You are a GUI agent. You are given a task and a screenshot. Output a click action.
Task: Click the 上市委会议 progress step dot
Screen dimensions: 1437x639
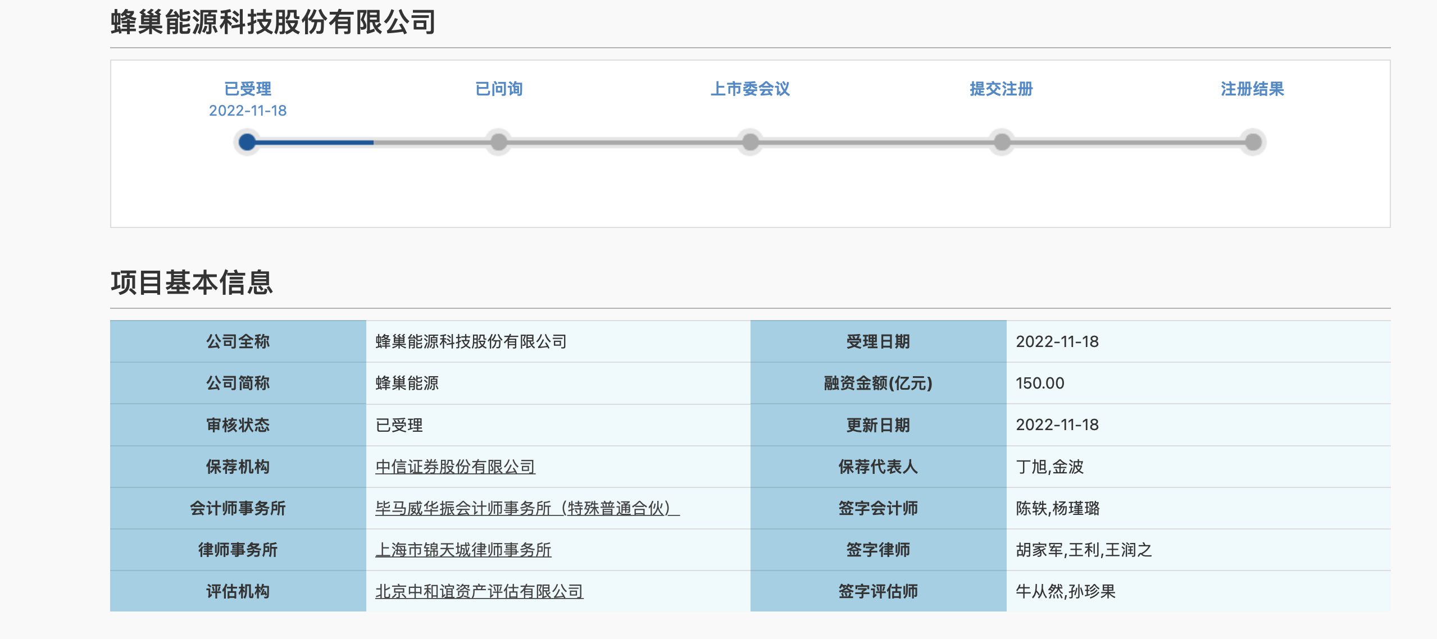point(750,142)
